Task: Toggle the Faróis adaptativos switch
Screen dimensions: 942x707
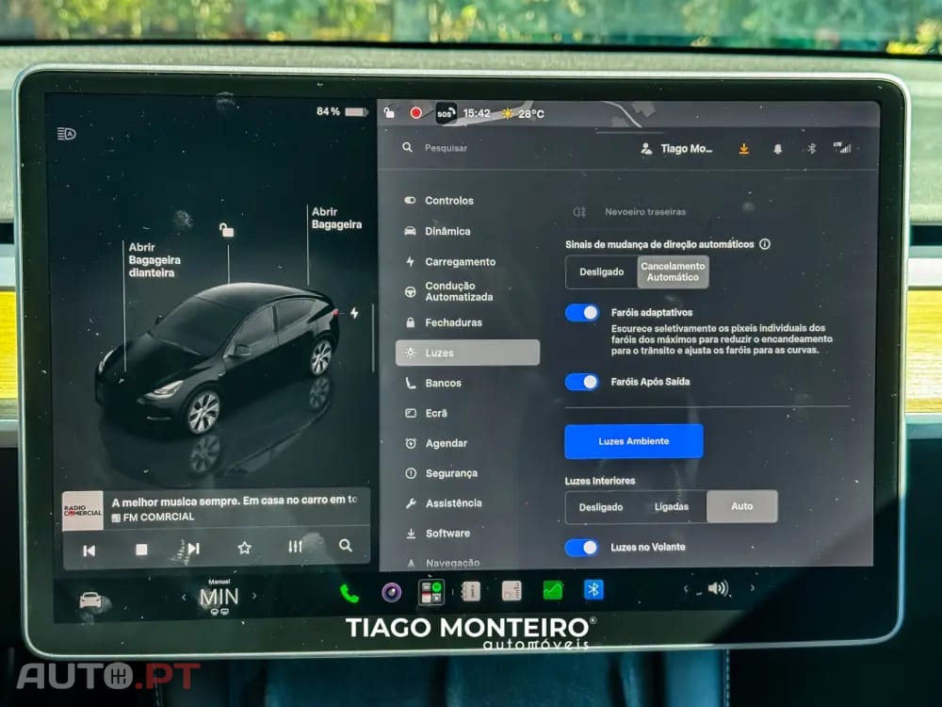Action: [x=581, y=313]
